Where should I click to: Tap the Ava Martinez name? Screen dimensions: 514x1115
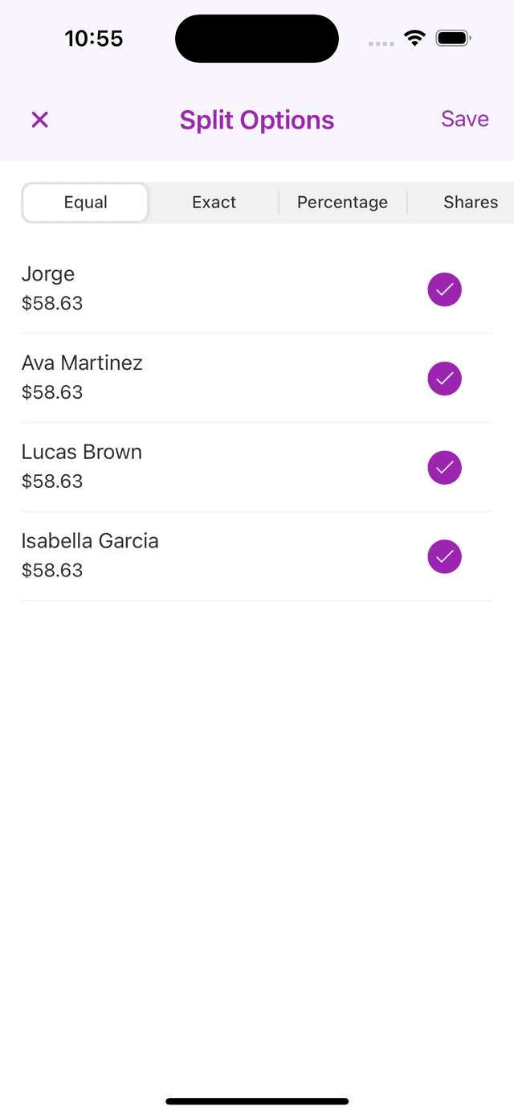pyautogui.click(x=82, y=363)
